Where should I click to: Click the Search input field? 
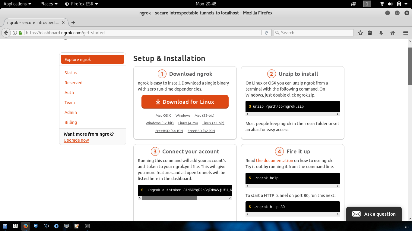tap(314, 33)
